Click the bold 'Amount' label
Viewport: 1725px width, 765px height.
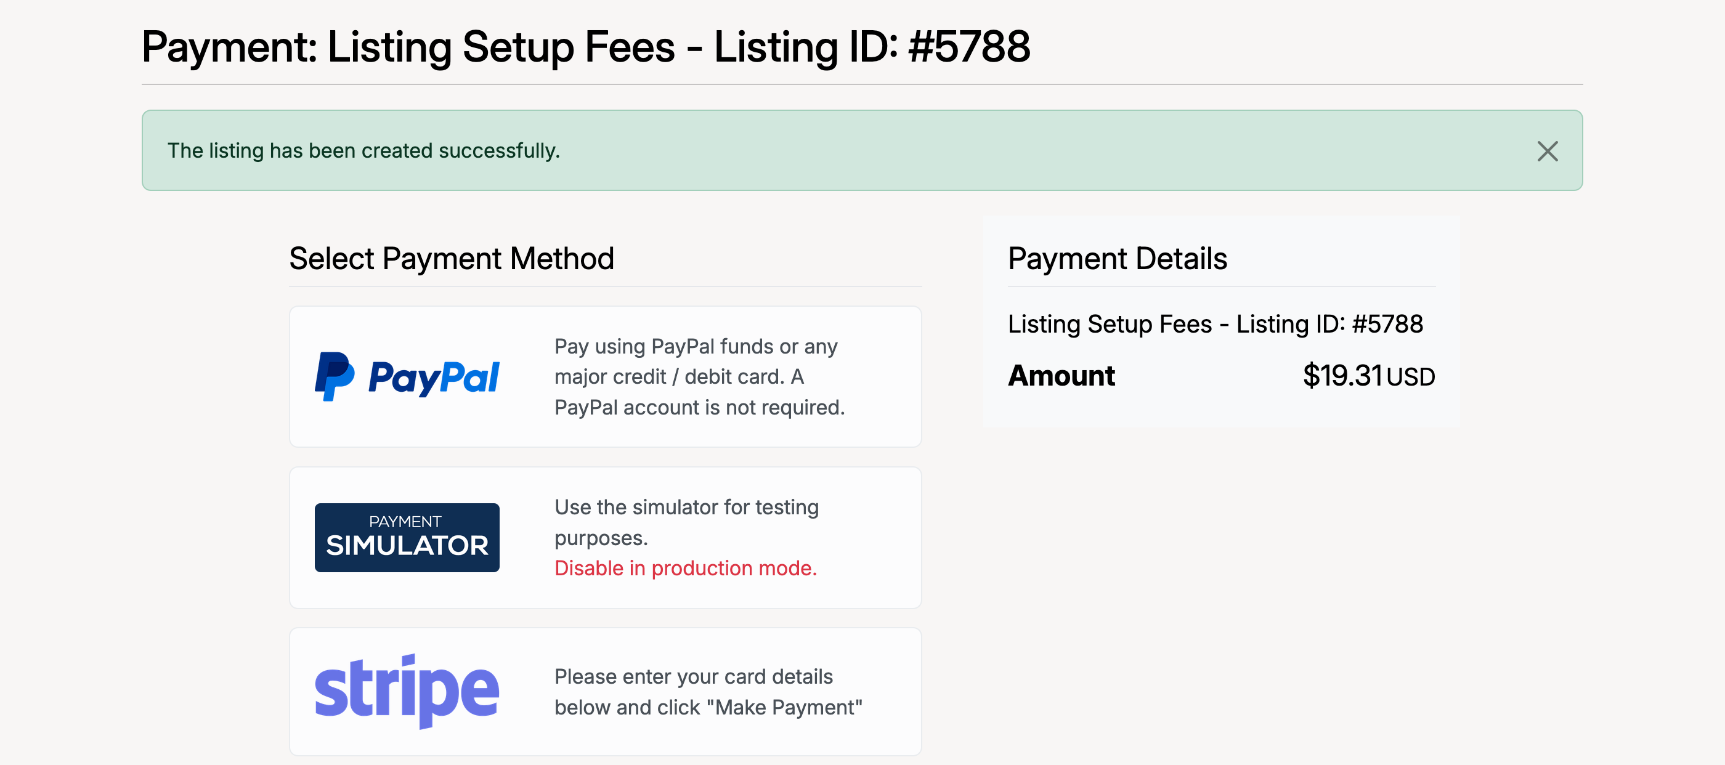(x=1061, y=376)
